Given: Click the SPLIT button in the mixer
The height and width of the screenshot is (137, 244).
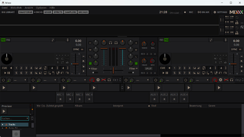Looking at the screenshot, I should tap(149, 68).
